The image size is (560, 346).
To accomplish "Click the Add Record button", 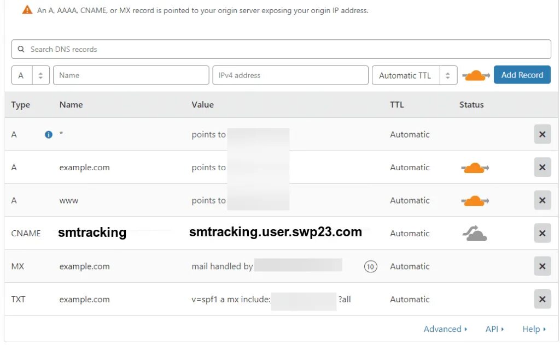I will [x=522, y=75].
